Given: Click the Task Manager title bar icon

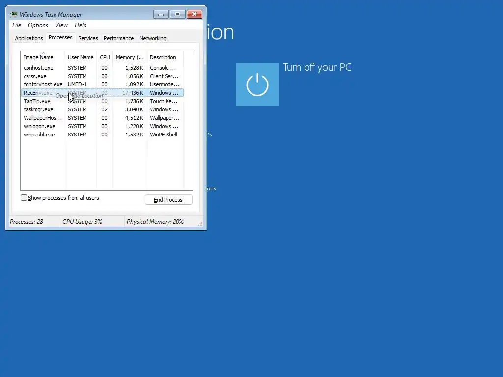Looking at the screenshot, I should point(13,14).
